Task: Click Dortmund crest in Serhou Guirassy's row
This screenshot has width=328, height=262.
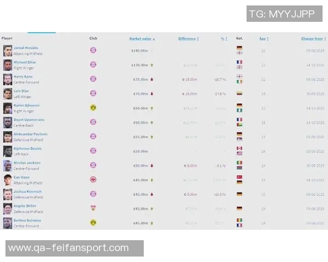Action: tap(93, 222)
